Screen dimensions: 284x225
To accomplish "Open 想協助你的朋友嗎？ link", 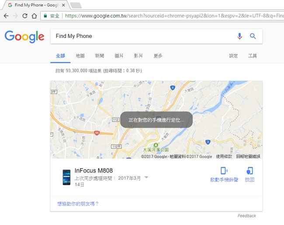I will [78, 204].
